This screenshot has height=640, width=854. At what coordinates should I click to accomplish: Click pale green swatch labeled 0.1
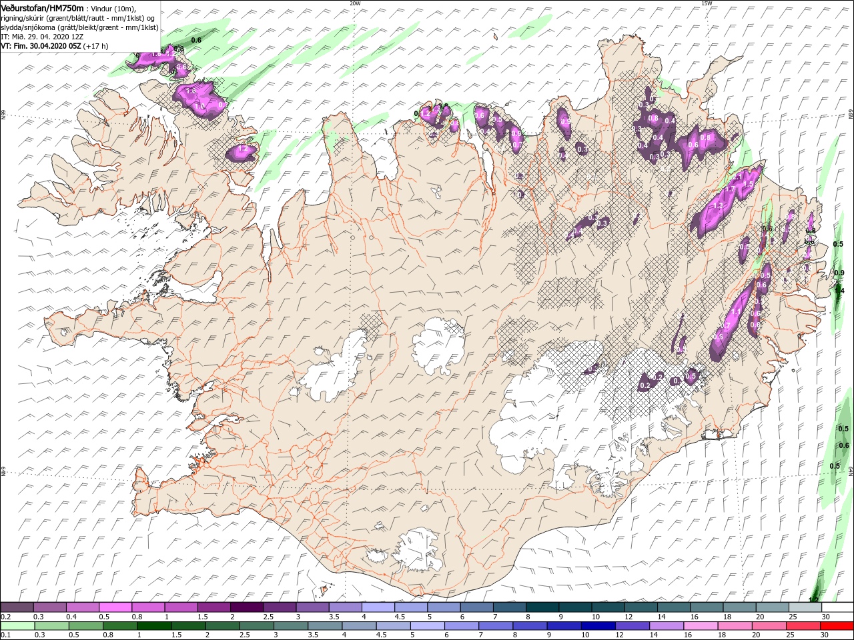pos(17,626)
